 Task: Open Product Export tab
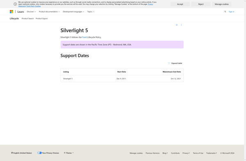click(41, 18)
